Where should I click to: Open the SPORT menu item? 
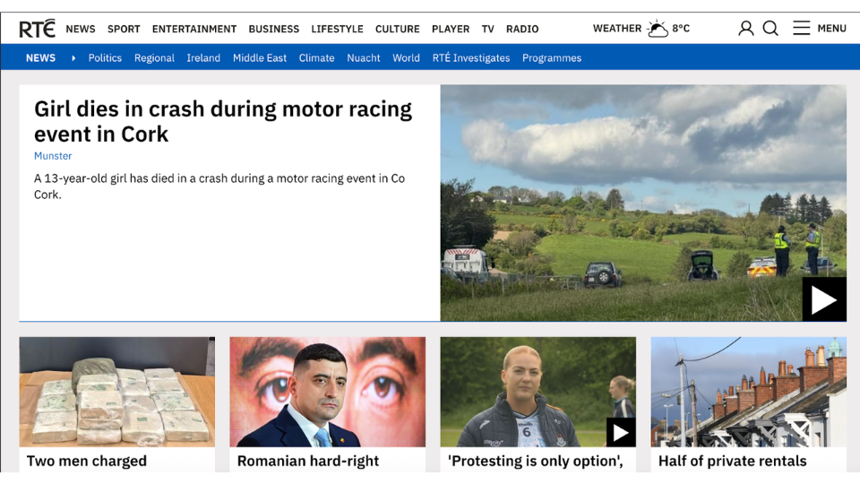(124, 29)
